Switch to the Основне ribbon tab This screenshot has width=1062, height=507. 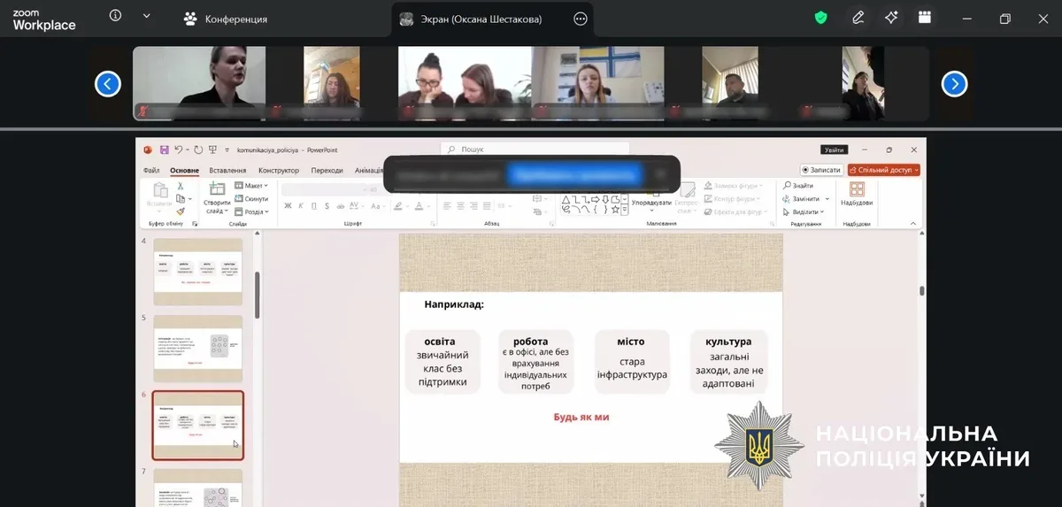(185, 171)
